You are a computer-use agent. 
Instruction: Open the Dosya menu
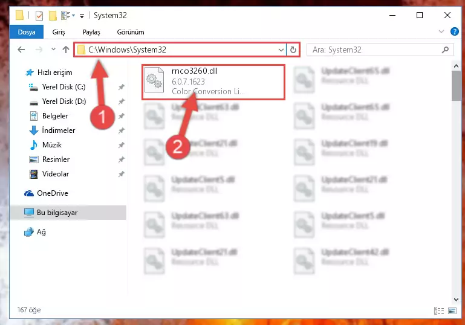tap(27, 32)
